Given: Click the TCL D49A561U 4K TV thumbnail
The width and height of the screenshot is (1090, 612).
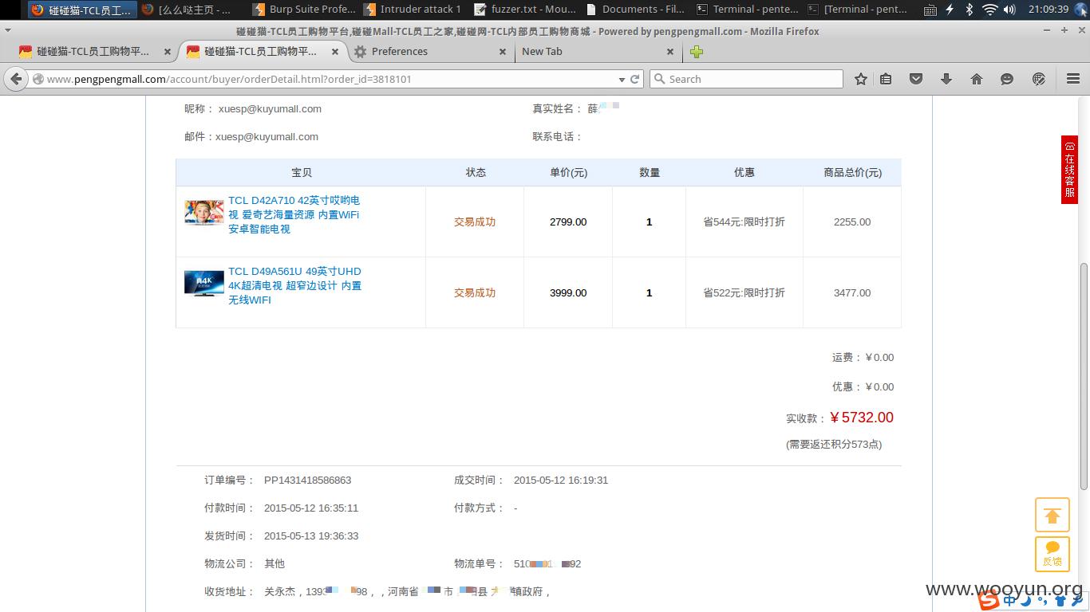Looking at the screenshot, I should (x=204, y=284).
